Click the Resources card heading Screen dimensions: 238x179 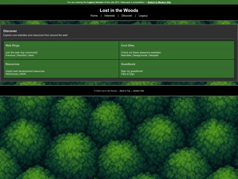pos(12,64)
